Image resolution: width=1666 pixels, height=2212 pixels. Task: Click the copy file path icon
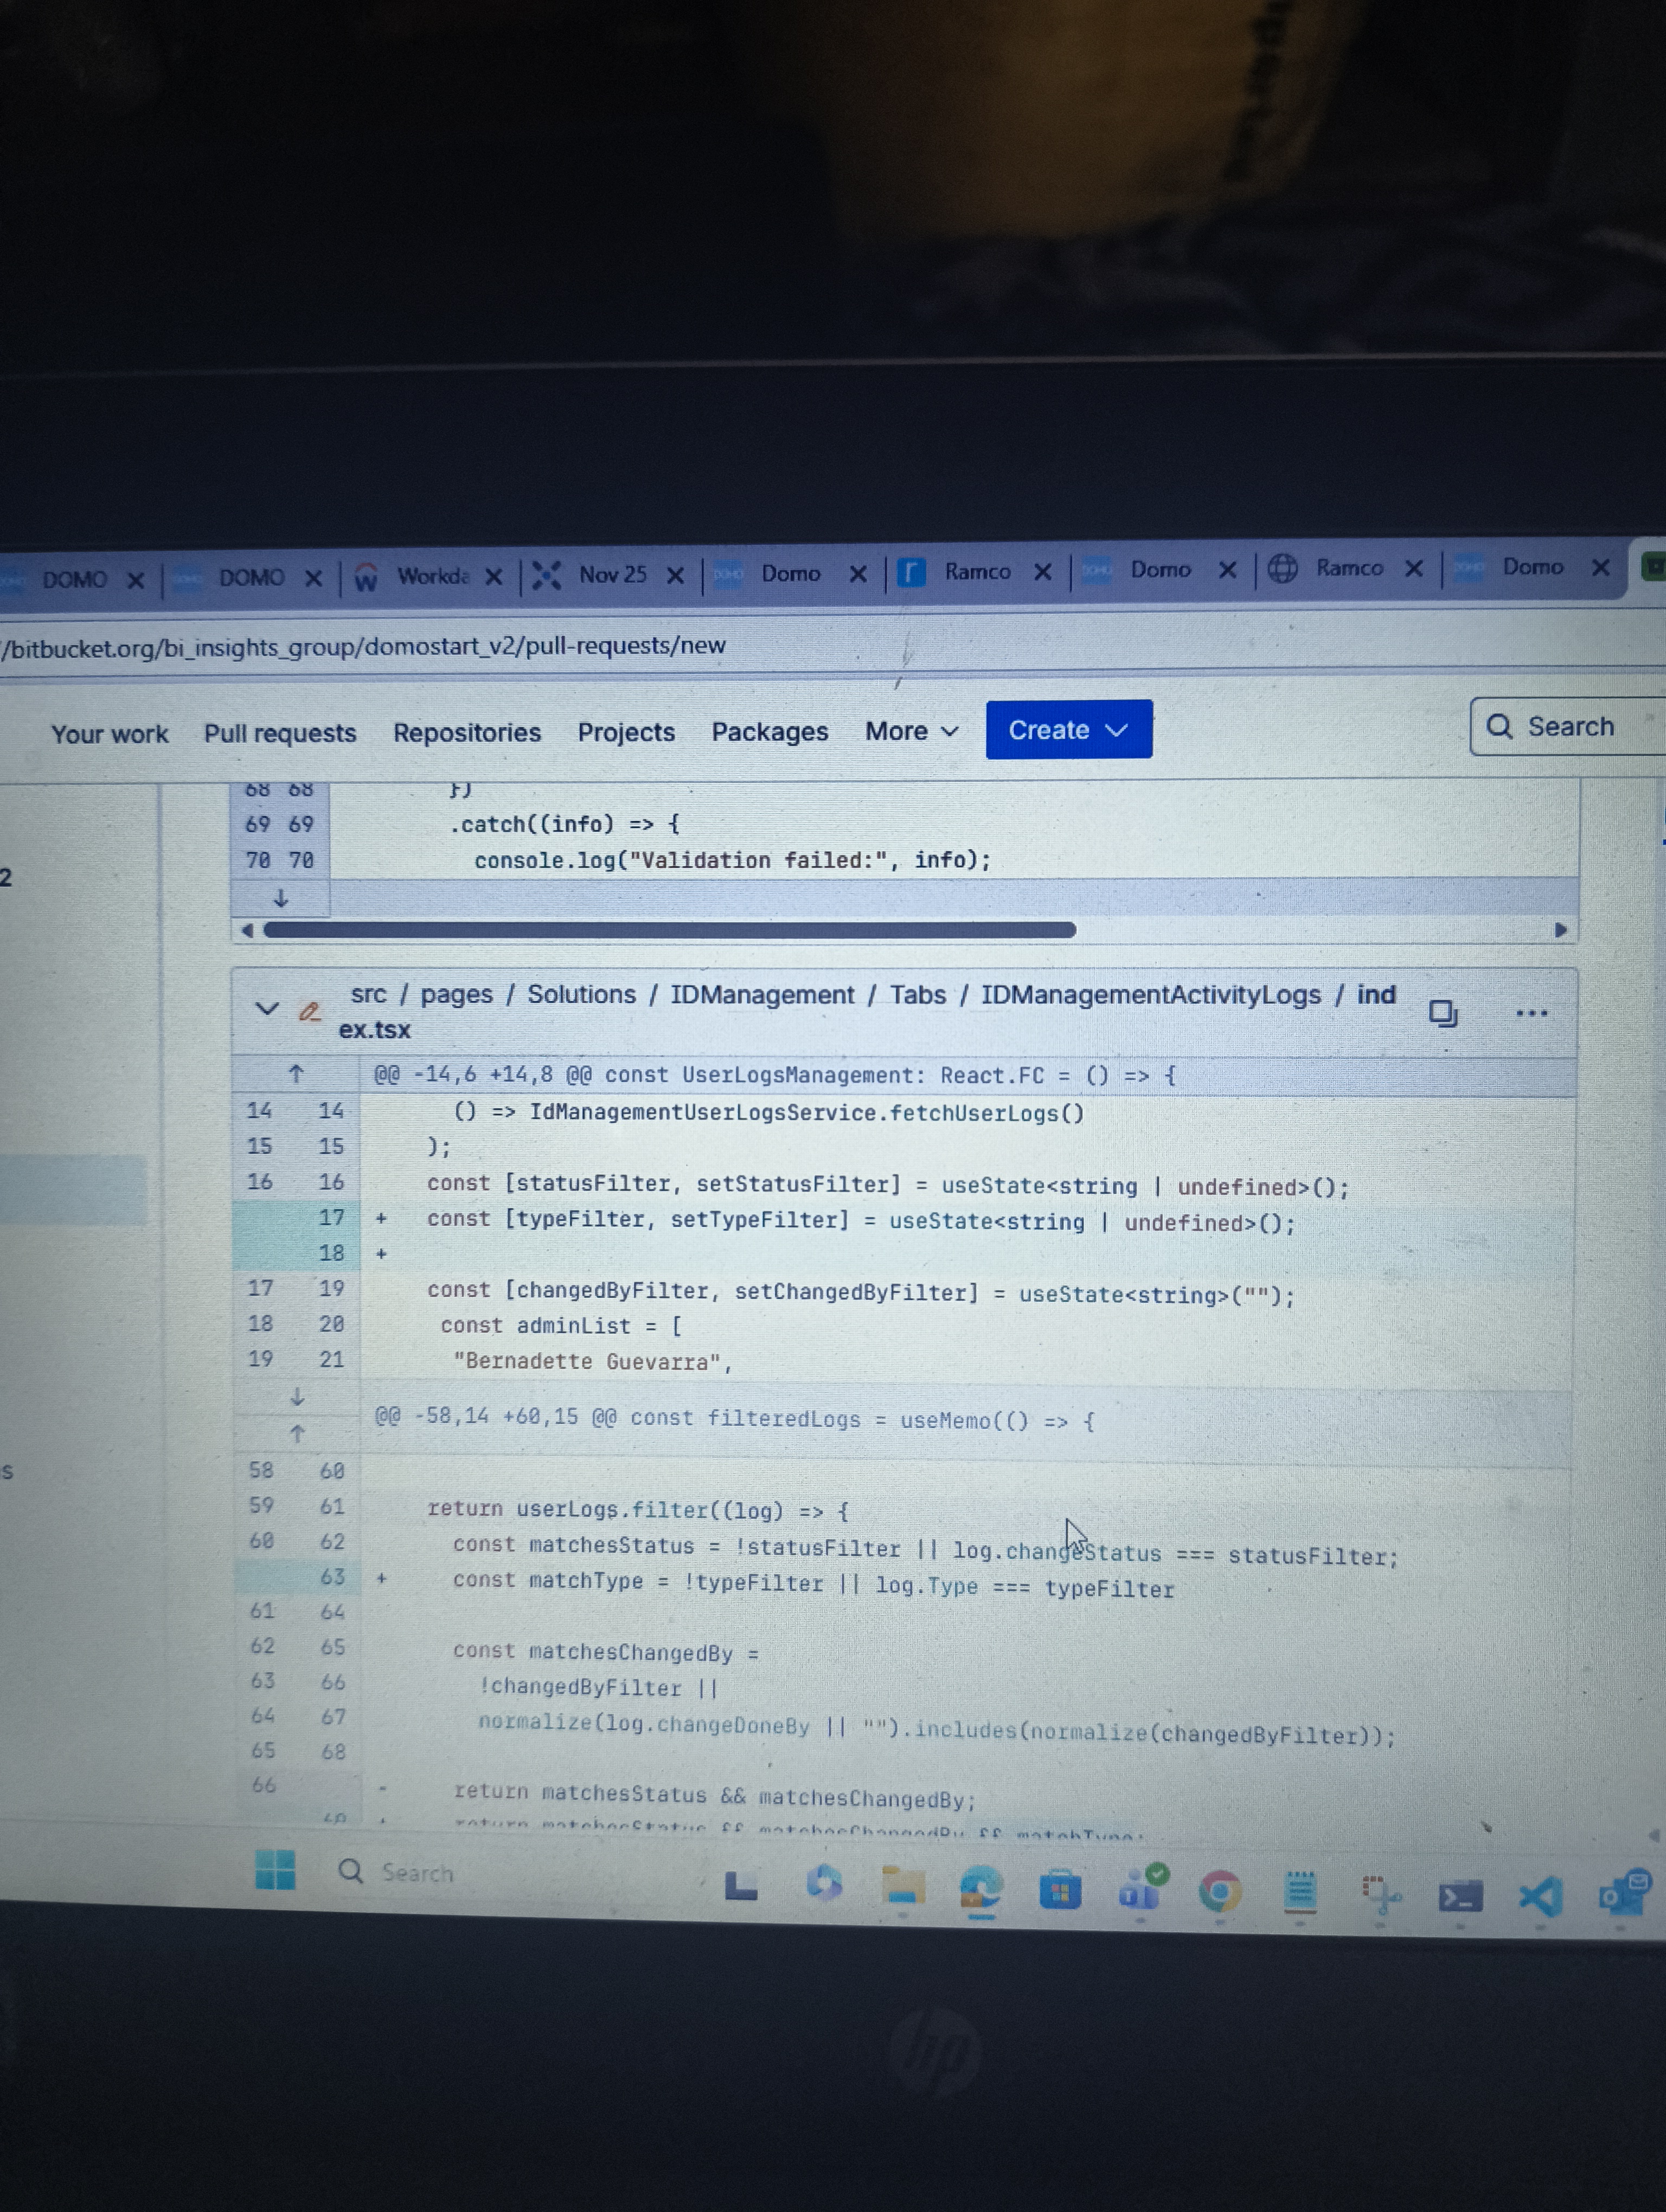click(1442, 1013)
